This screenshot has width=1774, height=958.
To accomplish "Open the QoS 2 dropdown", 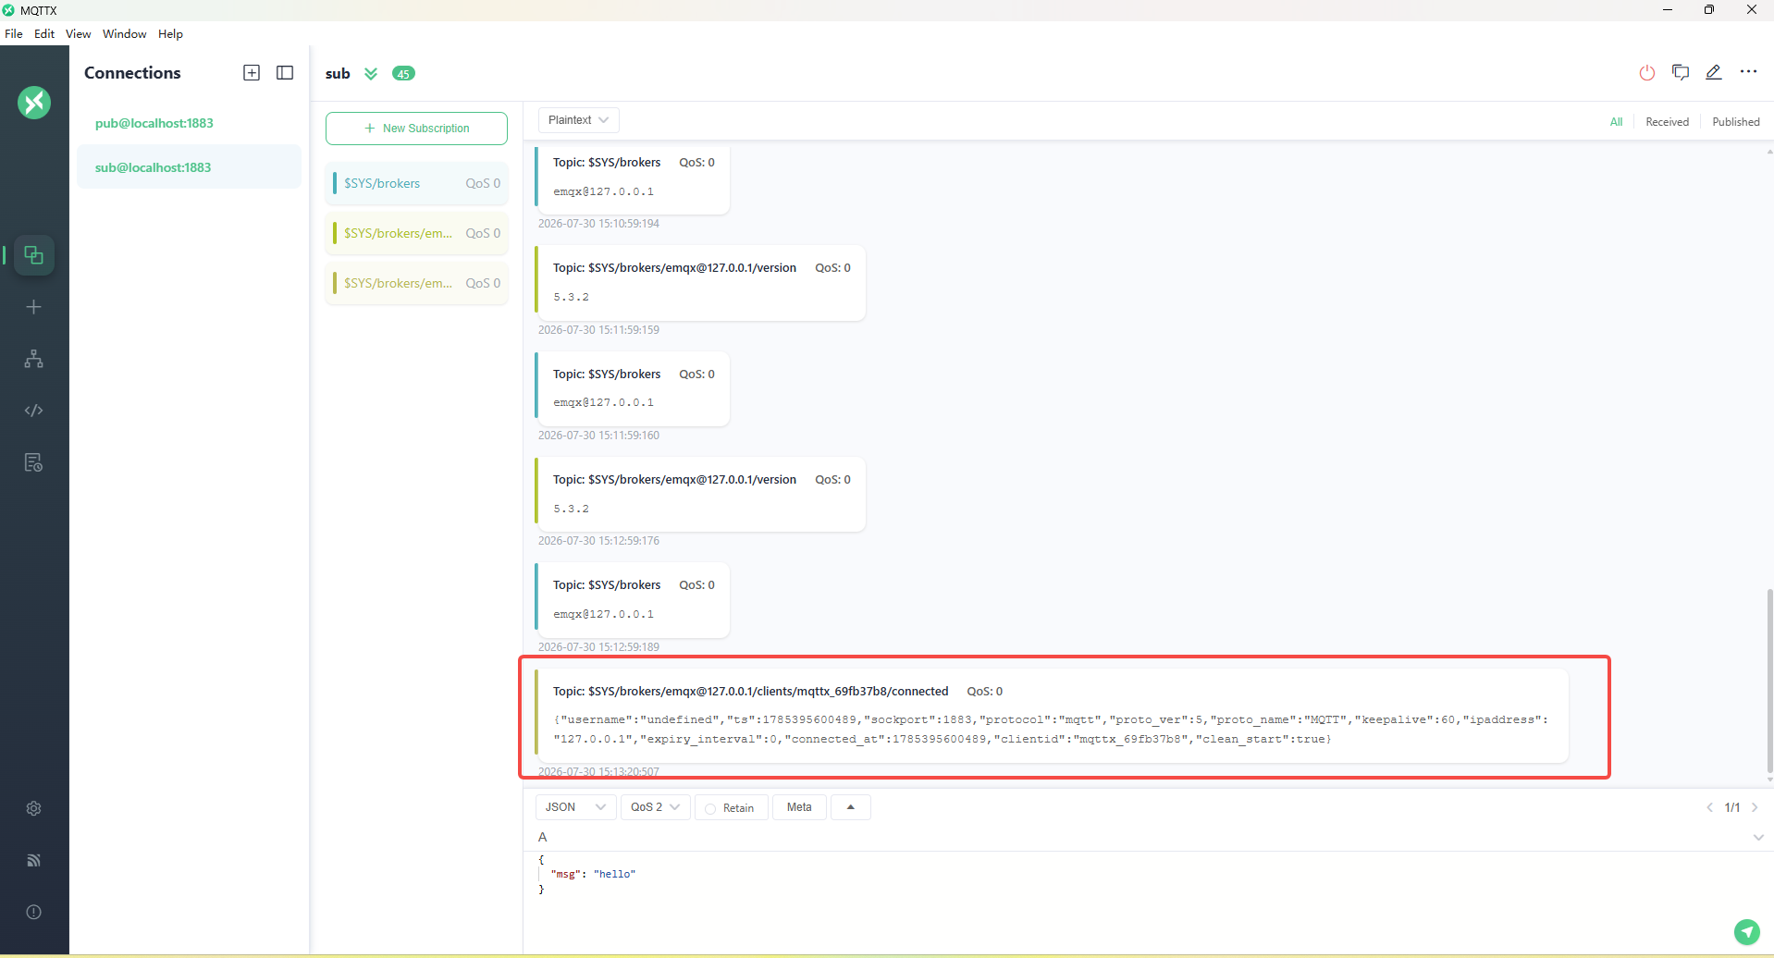I will (x=656, y=807).
